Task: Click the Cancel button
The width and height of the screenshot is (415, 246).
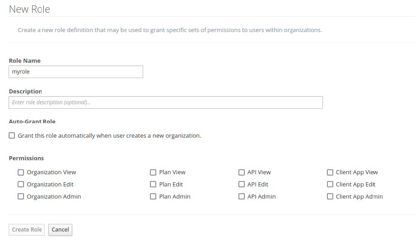Action: [60, 230]
